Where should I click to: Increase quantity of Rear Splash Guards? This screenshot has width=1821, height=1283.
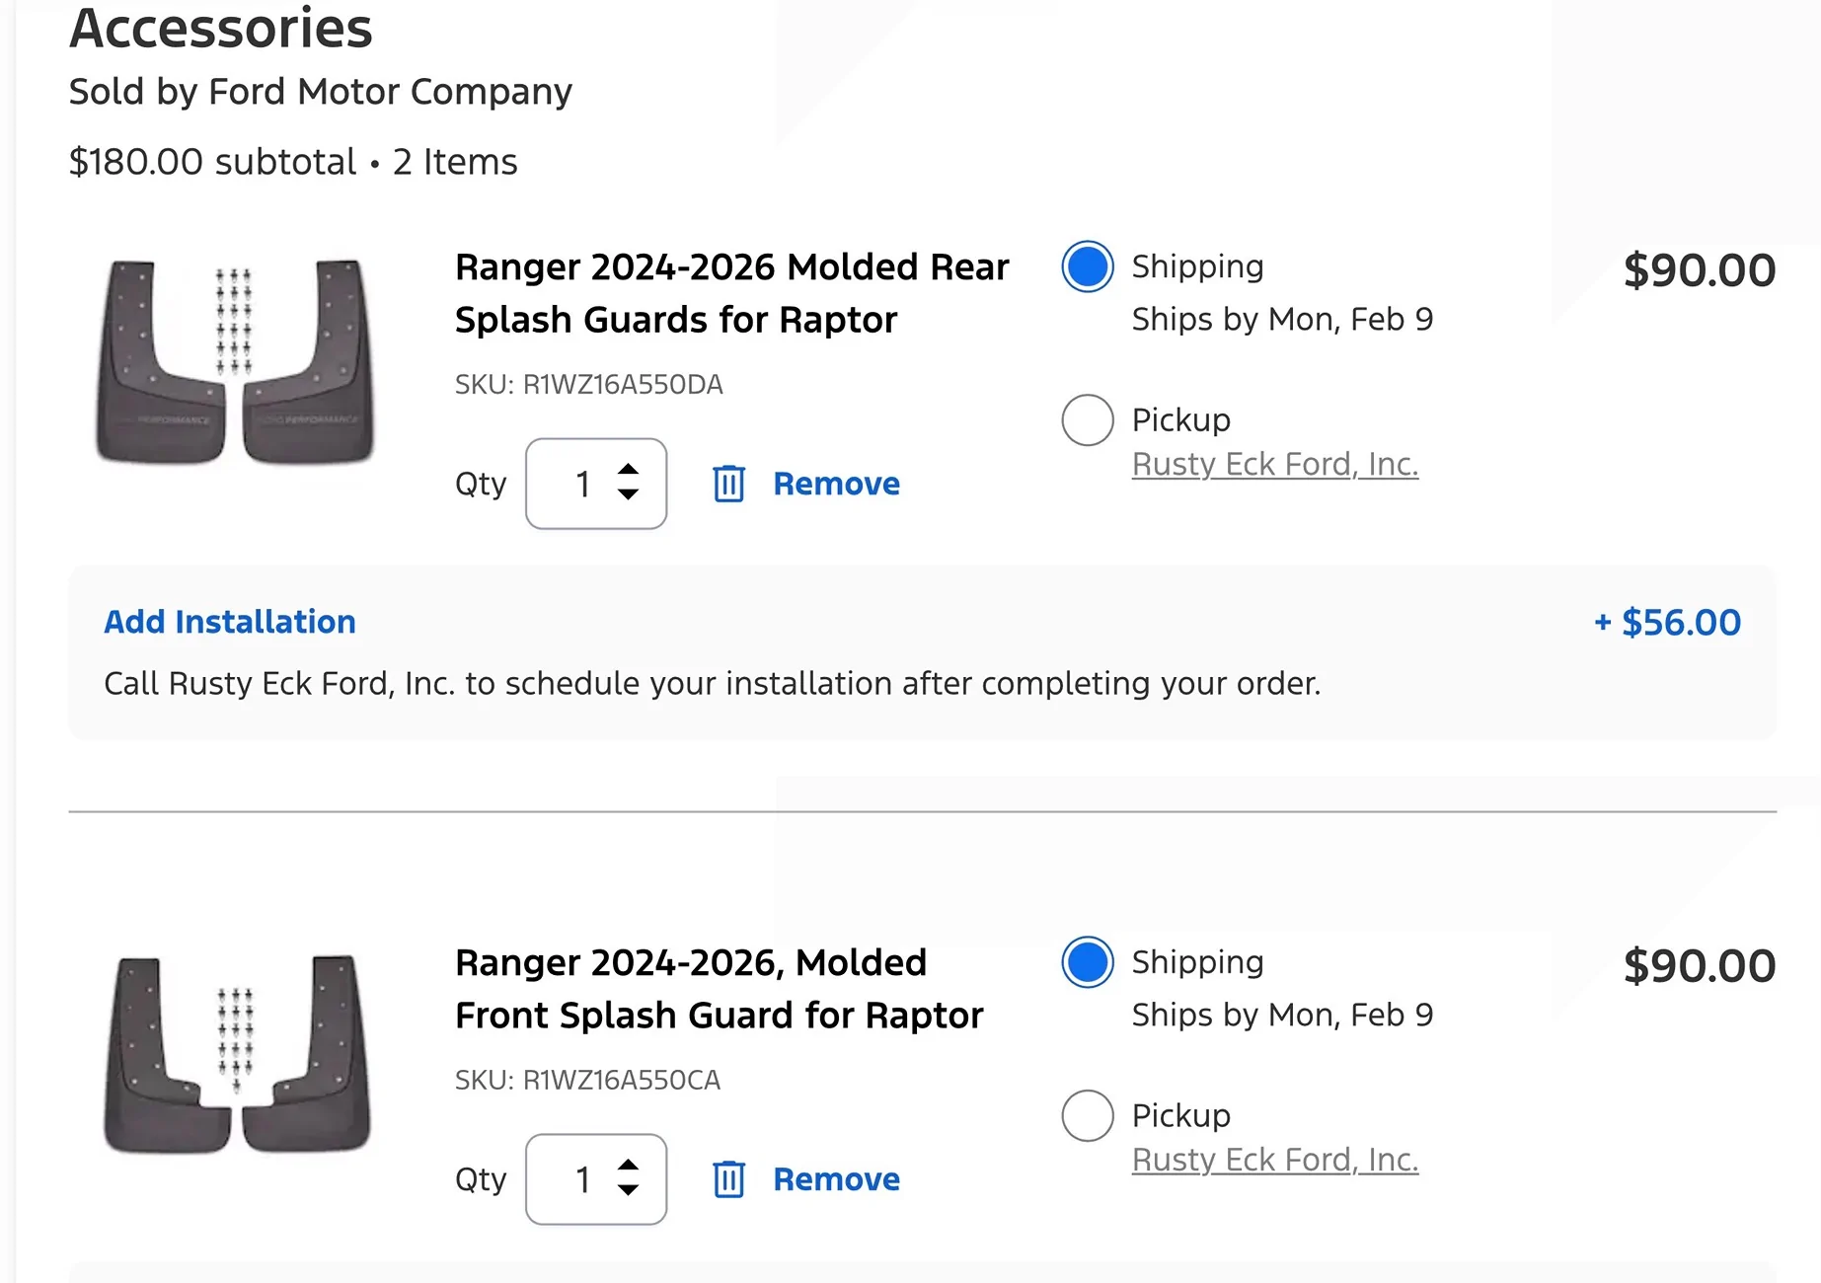pyautogui.click(x=628, y=470)
